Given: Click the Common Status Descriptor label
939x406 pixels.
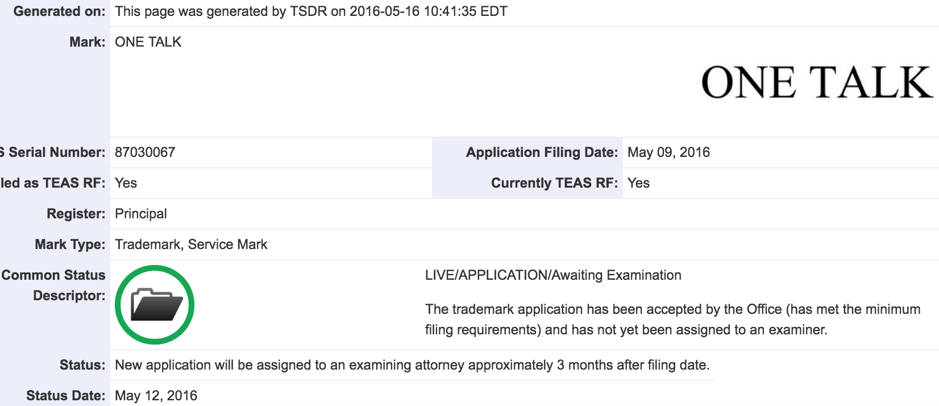Looking at the screenshot, I should coord(54,285).
